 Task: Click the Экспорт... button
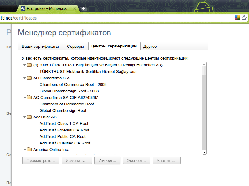[137, 160]
